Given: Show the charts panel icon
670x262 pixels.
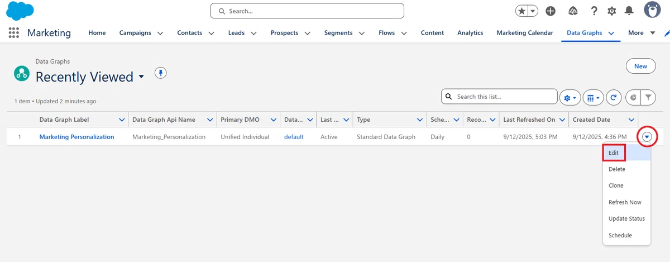Looking at the screenshot, I should 633,97.
